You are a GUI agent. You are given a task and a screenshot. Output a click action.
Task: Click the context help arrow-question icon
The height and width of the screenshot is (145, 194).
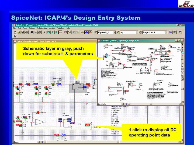(x=15, y=36)
